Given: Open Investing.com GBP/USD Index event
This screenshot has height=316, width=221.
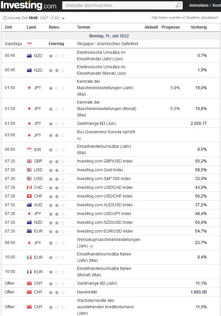Looking at the screenshot, I should 105,161.
